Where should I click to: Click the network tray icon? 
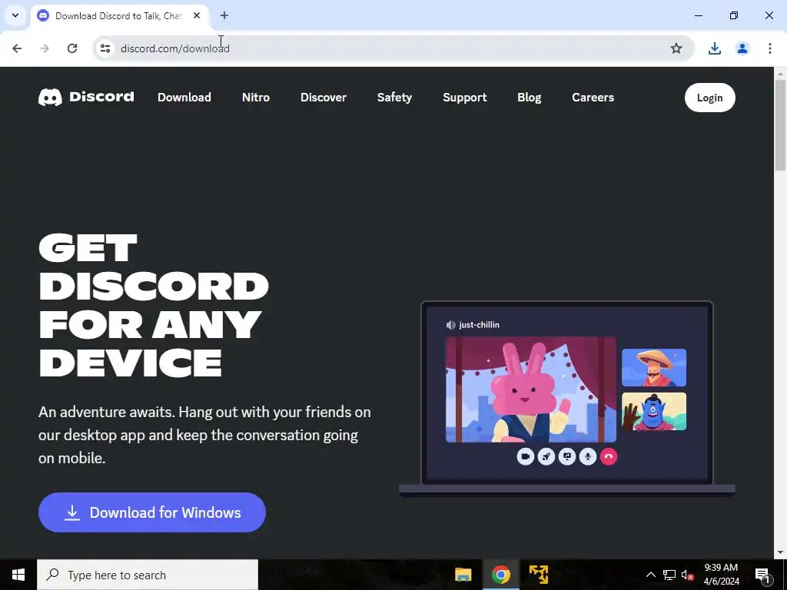click(x=669, y=575)
